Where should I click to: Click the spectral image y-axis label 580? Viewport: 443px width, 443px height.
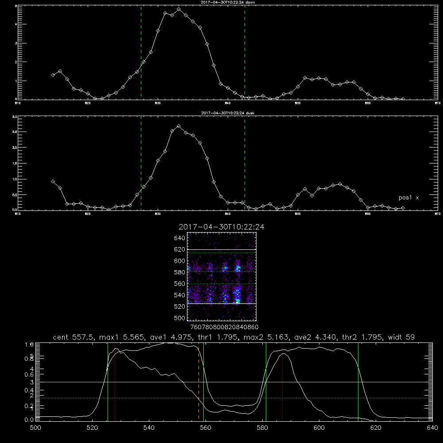click(x=180, y=272)
